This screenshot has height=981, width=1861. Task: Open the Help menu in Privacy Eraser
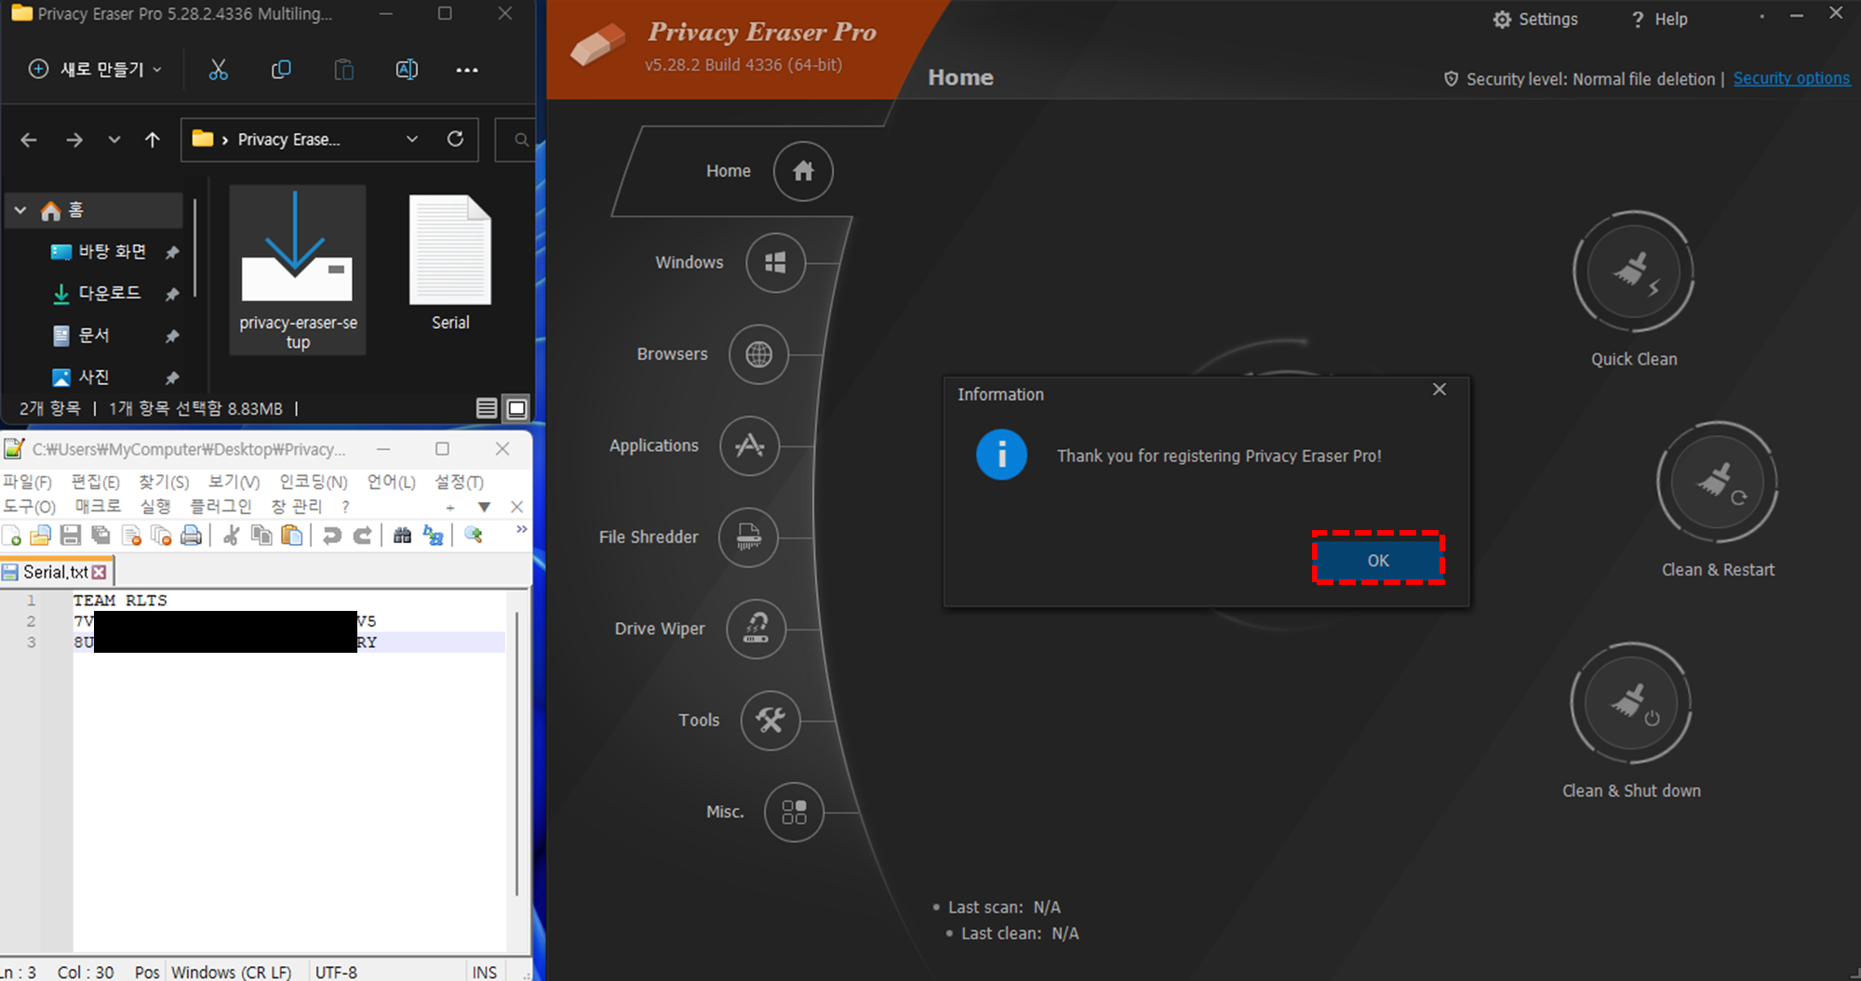(1660, 19)
